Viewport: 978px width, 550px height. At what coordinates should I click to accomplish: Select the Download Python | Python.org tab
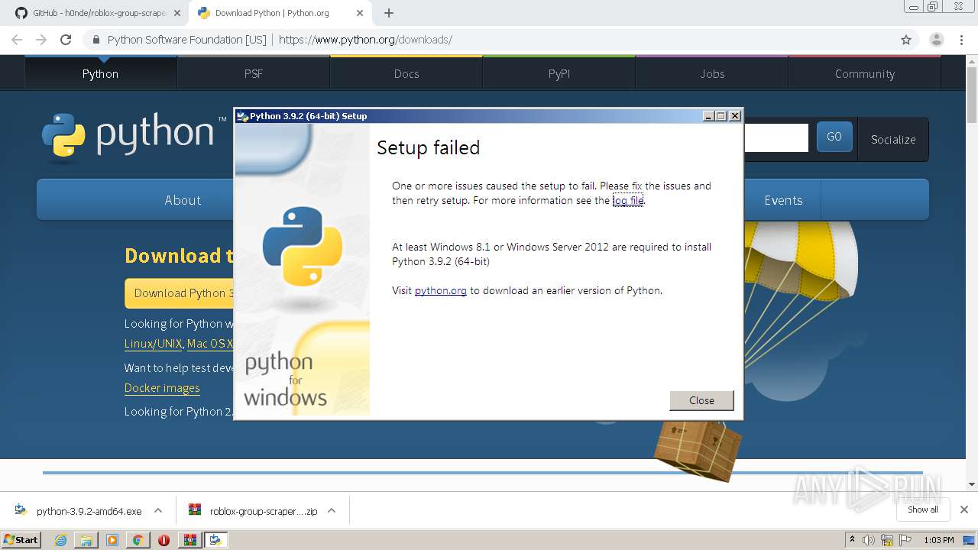pyautogui.click(x=274, y=13)
